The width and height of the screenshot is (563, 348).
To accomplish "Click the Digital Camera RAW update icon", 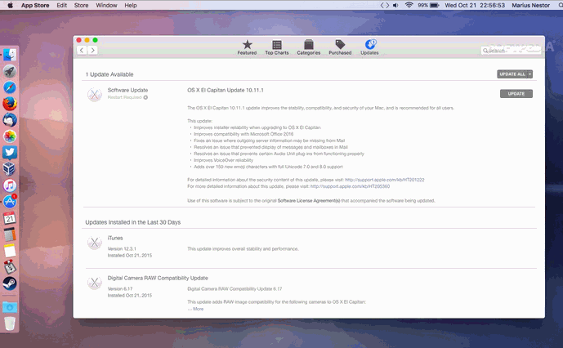I will 95,283.
